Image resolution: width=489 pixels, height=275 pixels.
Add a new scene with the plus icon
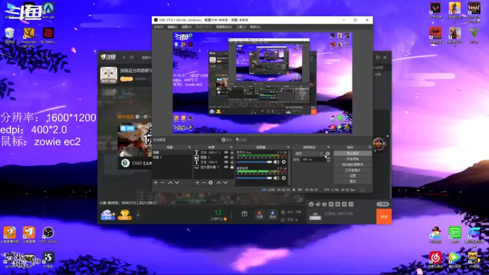coord(156,182)
